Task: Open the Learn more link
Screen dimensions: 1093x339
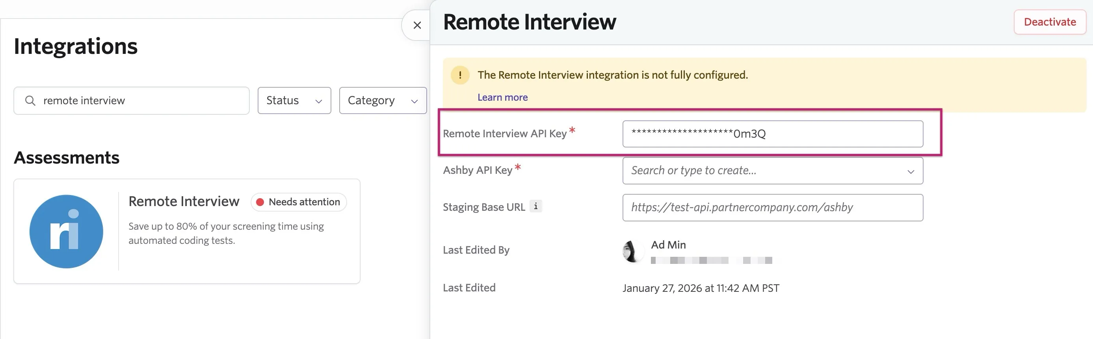Action: tap(502, 97)
